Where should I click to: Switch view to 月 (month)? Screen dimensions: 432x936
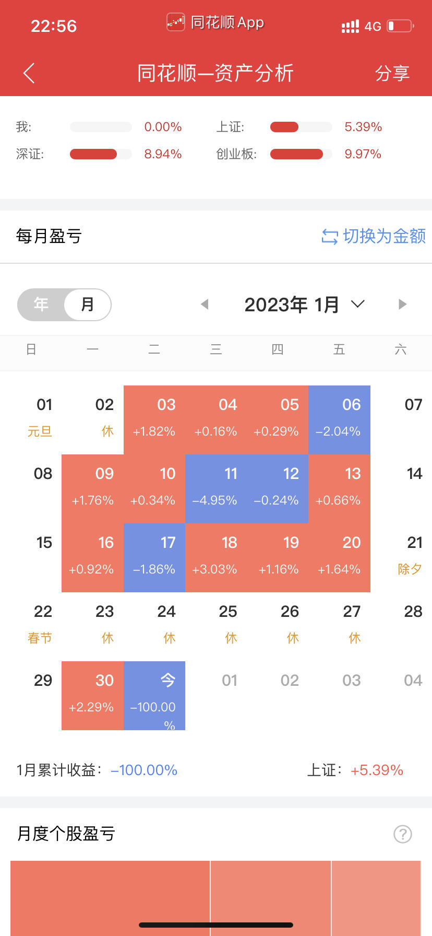coord(88,305)
